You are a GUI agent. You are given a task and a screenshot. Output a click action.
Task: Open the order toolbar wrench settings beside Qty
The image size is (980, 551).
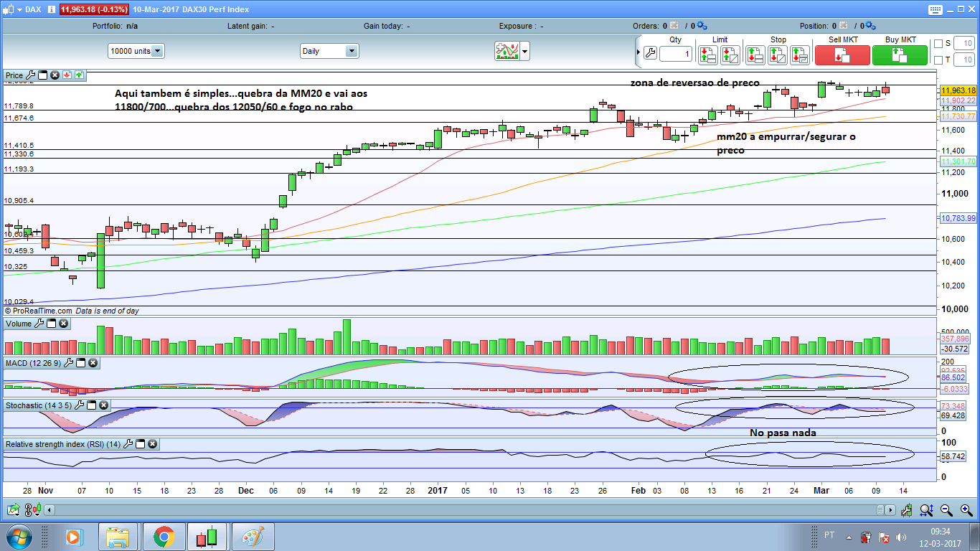pos(650,53)
